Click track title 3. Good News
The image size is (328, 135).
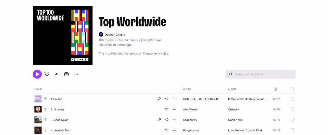(x=59, y=120)
